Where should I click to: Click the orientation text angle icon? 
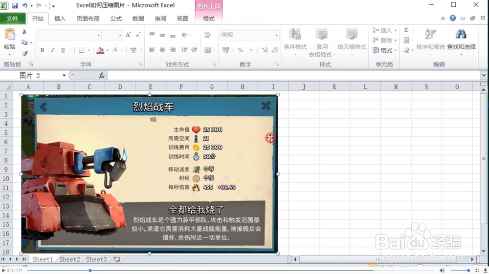pyautogui.click(x=184, y=35)
